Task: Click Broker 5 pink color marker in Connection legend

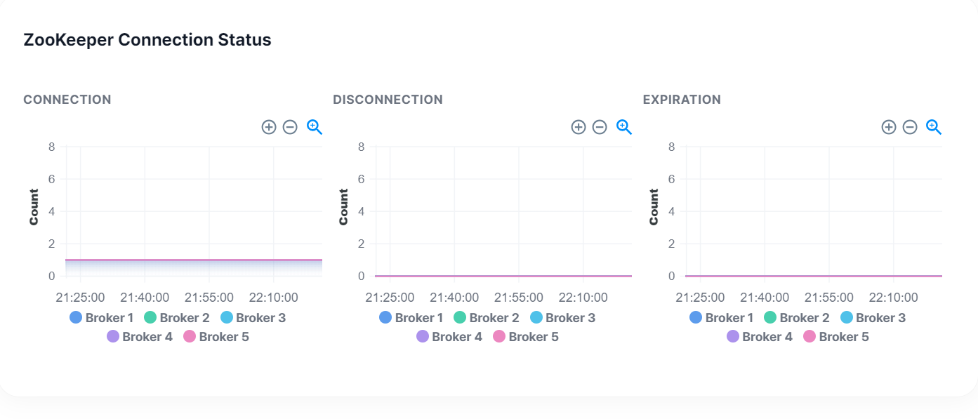Action: pos(190,337)
